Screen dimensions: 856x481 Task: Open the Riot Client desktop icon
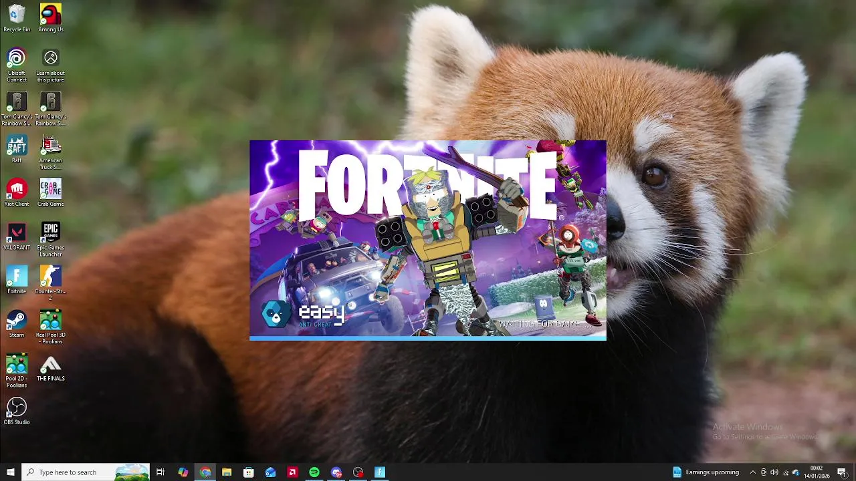click(17, 192)
